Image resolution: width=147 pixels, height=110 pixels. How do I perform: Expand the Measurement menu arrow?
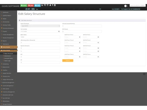[x=15, y=67]
